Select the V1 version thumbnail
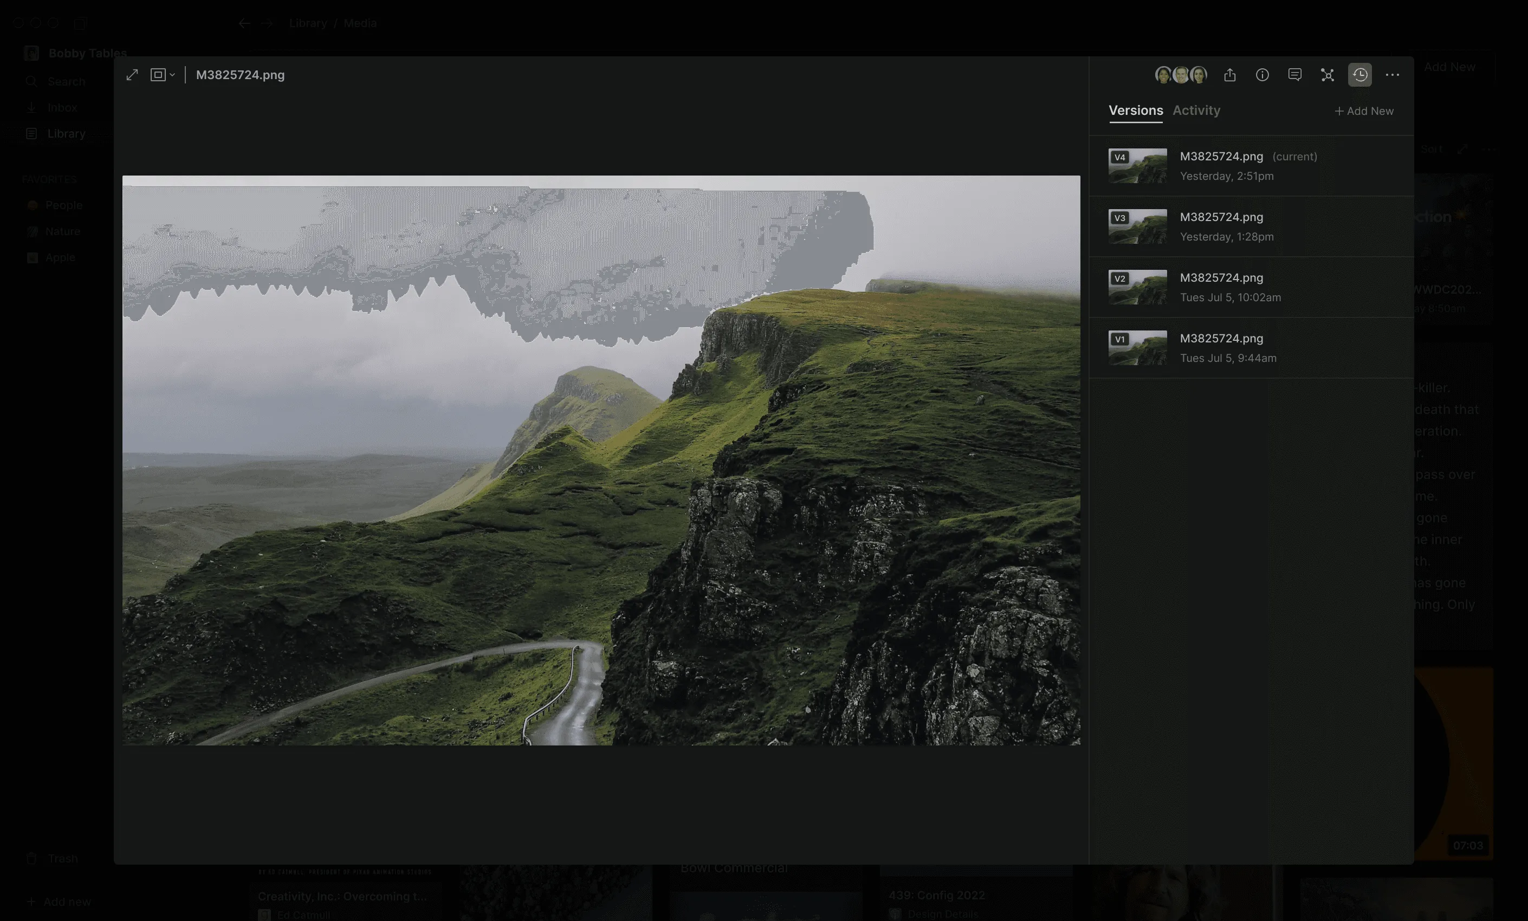The height and width of the screenshot is (921, 1528). pos(1137,348)
